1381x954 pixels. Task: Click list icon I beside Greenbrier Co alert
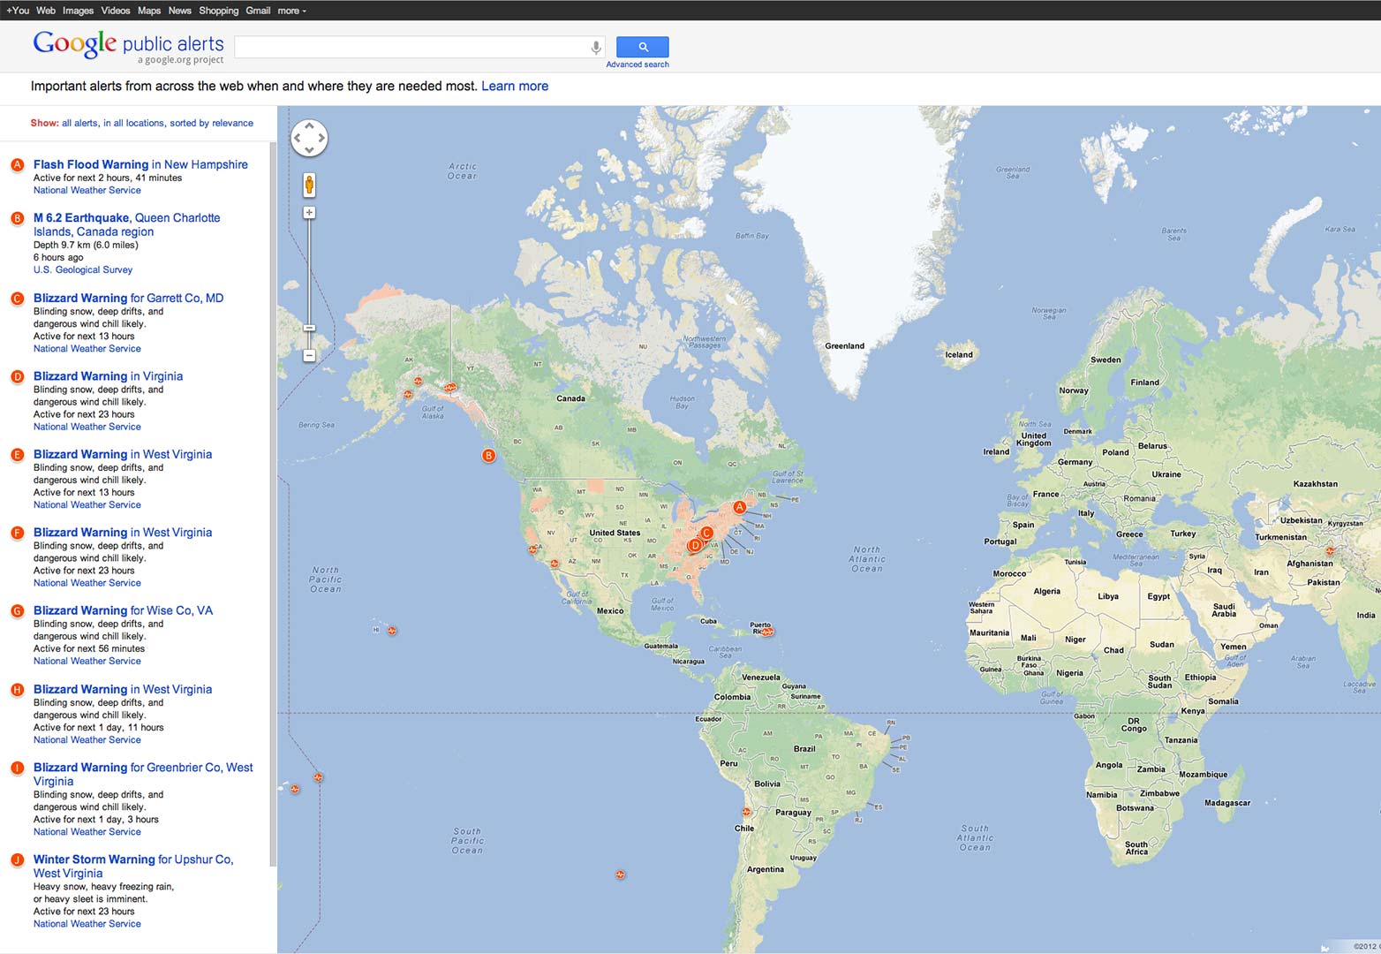tap(17, 768)
